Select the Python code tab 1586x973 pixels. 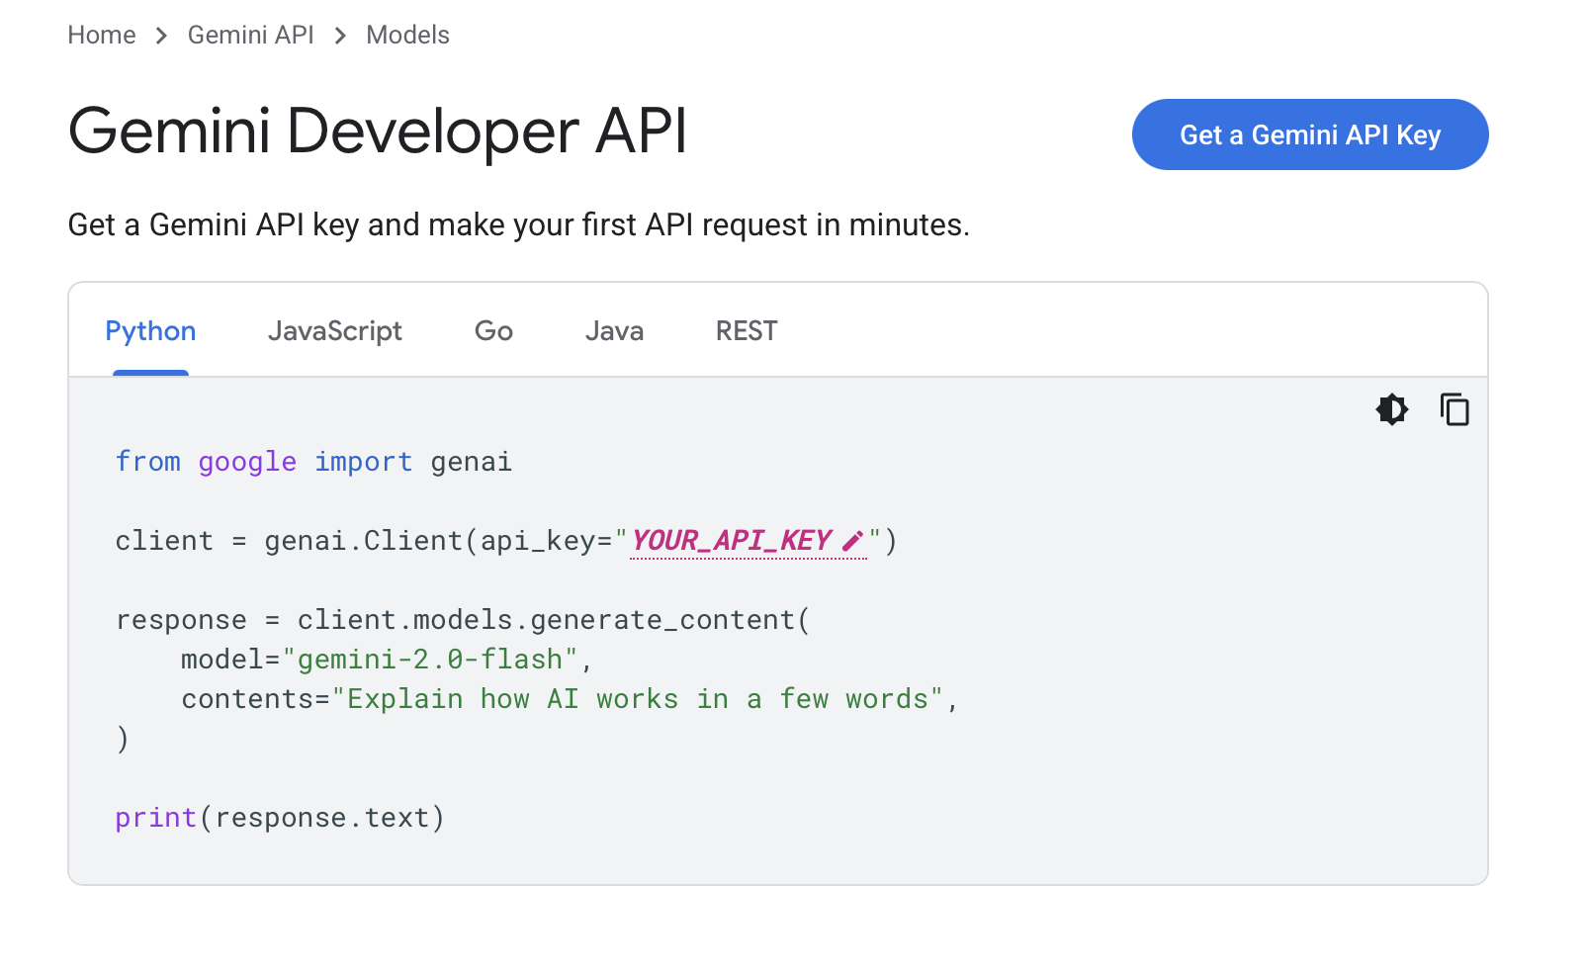pos(150,331)
